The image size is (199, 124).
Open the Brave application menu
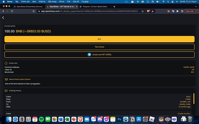10,2
